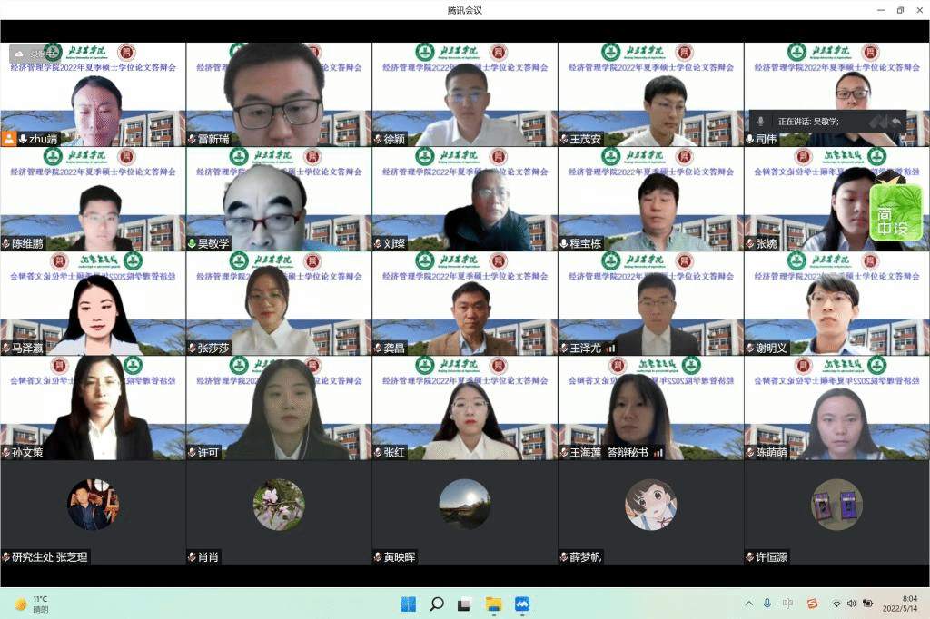Select the 龚晶 video tile
Viewport: 930px width, 619px height.
464,303
